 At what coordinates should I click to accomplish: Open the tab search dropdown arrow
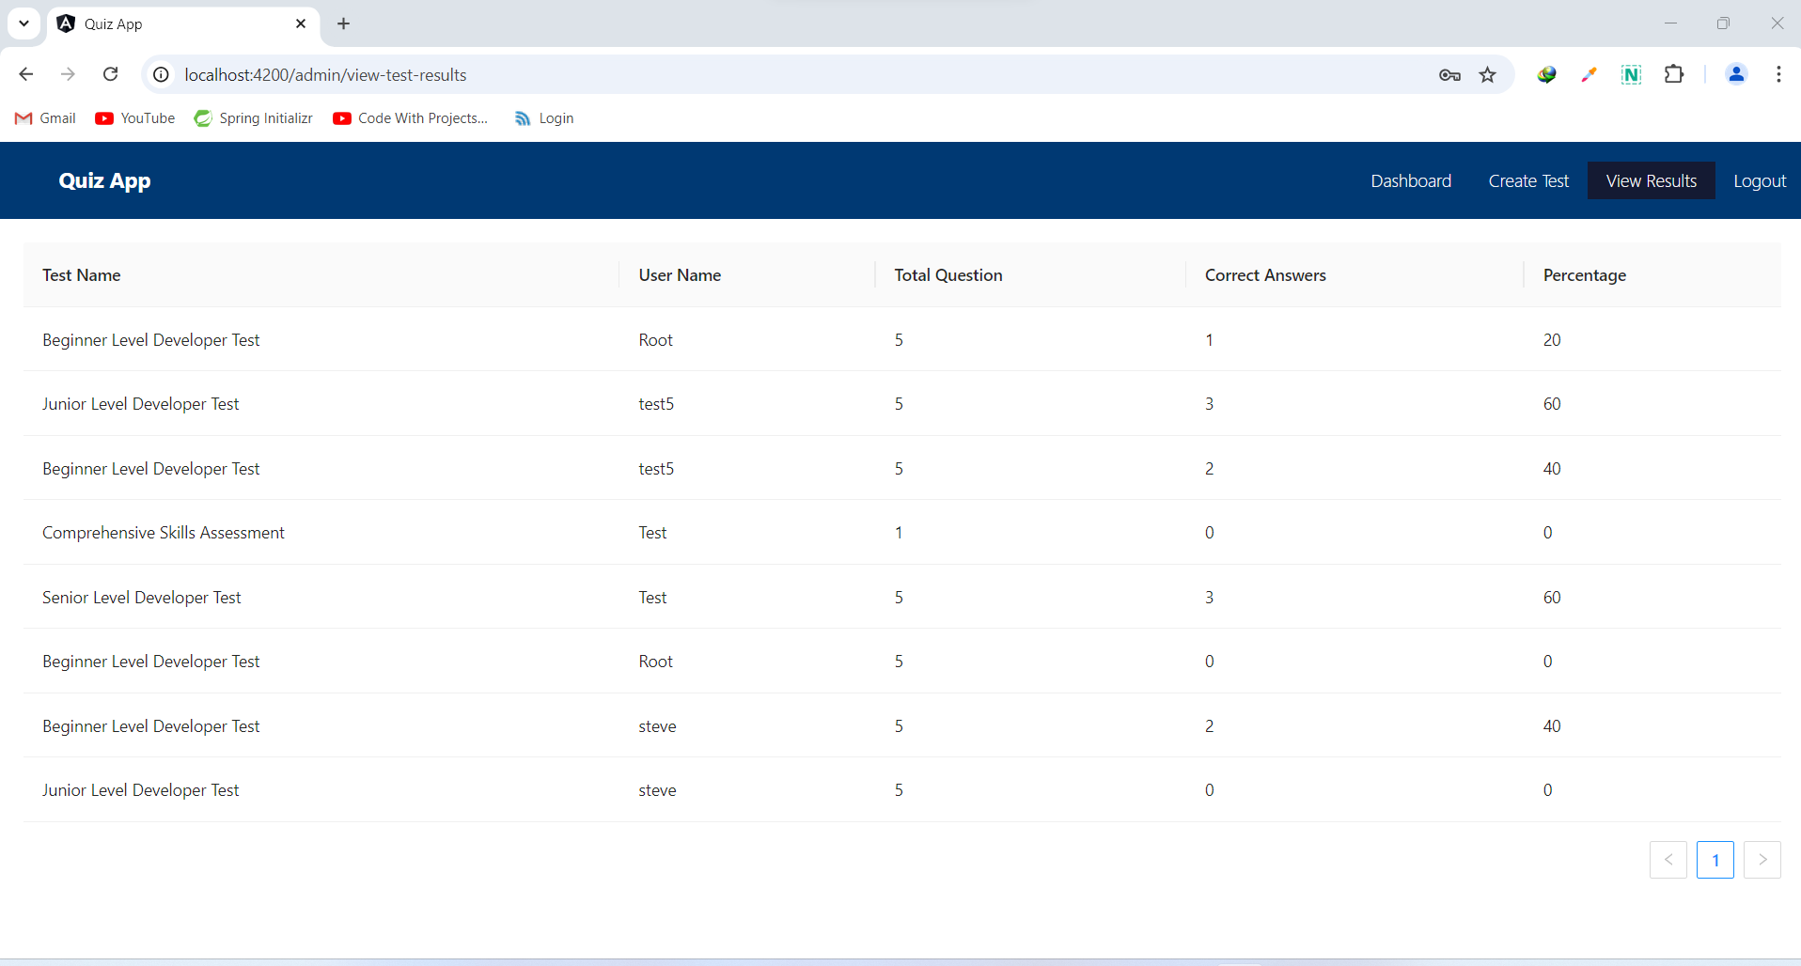point(23,23)
